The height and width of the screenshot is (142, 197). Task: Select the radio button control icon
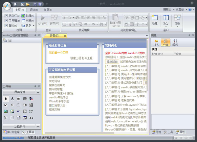12,105
